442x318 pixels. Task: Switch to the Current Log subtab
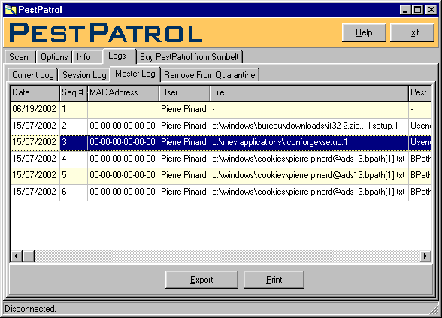pos(33,75)
